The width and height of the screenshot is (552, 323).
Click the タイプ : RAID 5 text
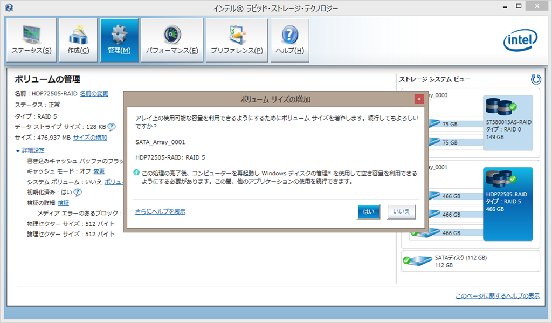click(x=36, y=116)
